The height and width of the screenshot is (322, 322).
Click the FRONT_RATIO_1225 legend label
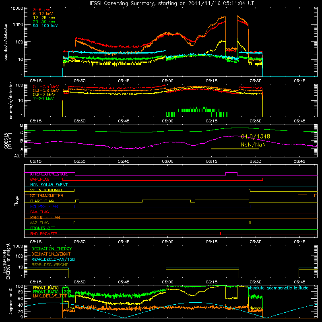pyautogui.click(x=52, y=292)
